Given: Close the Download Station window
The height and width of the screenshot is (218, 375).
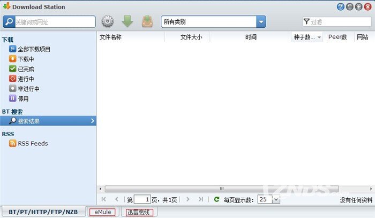Looking at the screenshot, I should tap(367, 7).
